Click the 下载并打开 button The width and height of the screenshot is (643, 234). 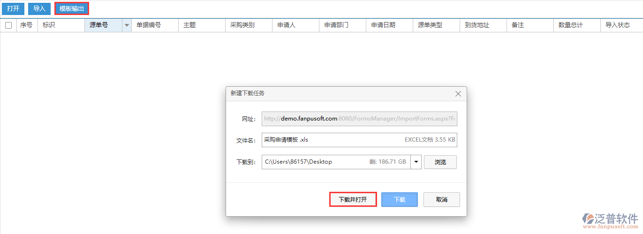[353, 200]
